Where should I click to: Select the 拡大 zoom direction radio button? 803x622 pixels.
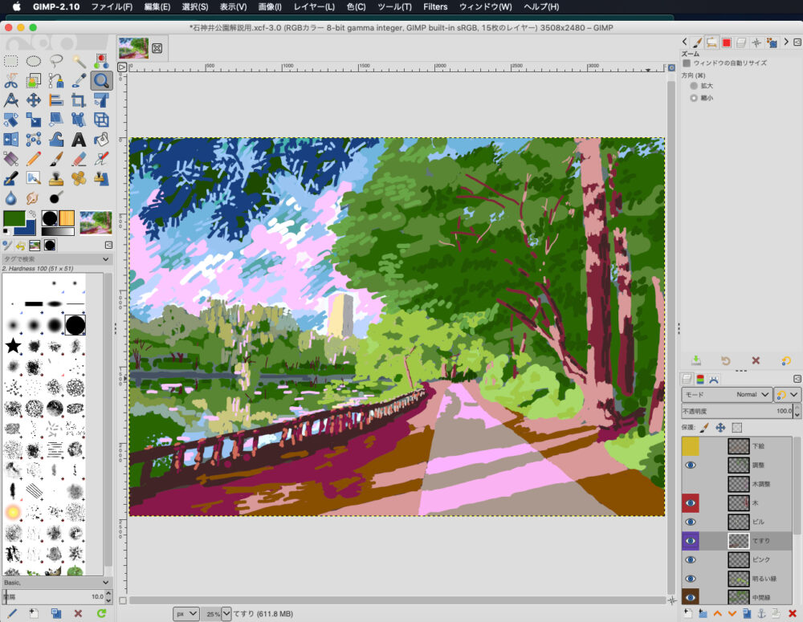tap(694, 85)
